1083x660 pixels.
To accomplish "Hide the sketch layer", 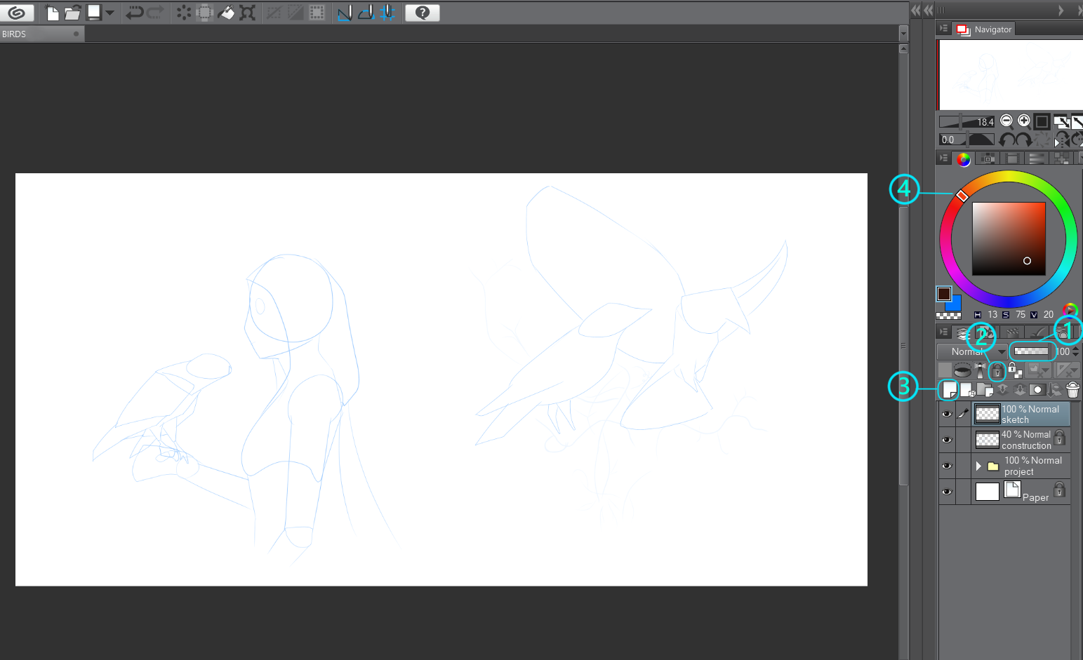I will click(947, 414).
